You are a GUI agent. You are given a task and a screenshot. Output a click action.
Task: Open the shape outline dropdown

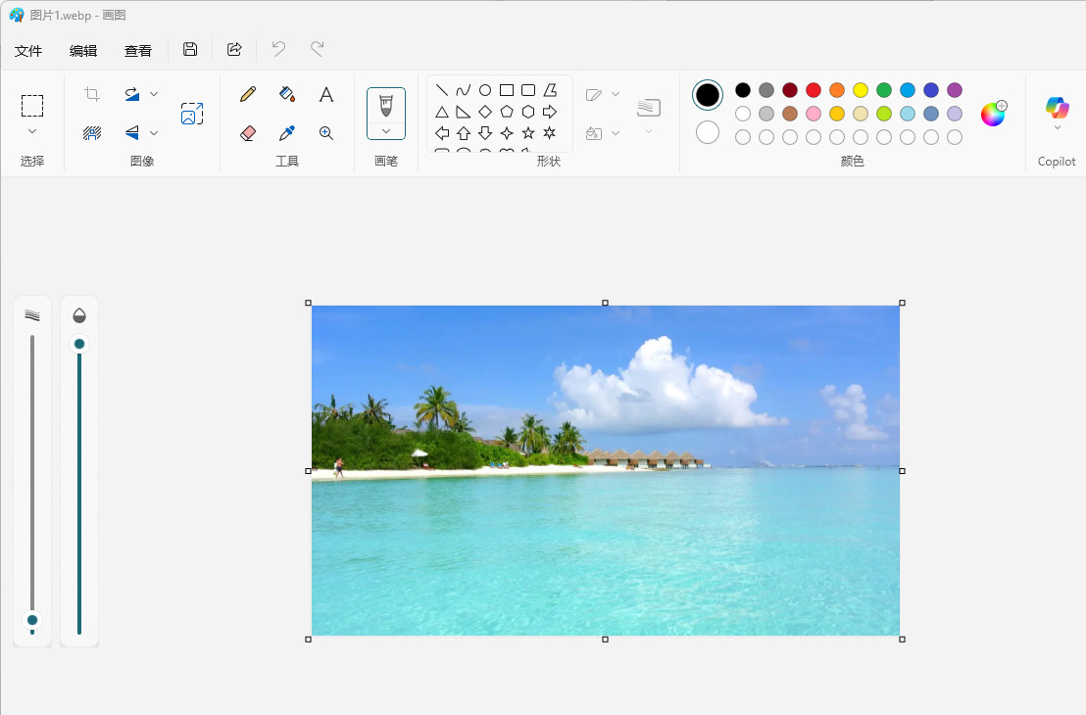pos(615,94)
